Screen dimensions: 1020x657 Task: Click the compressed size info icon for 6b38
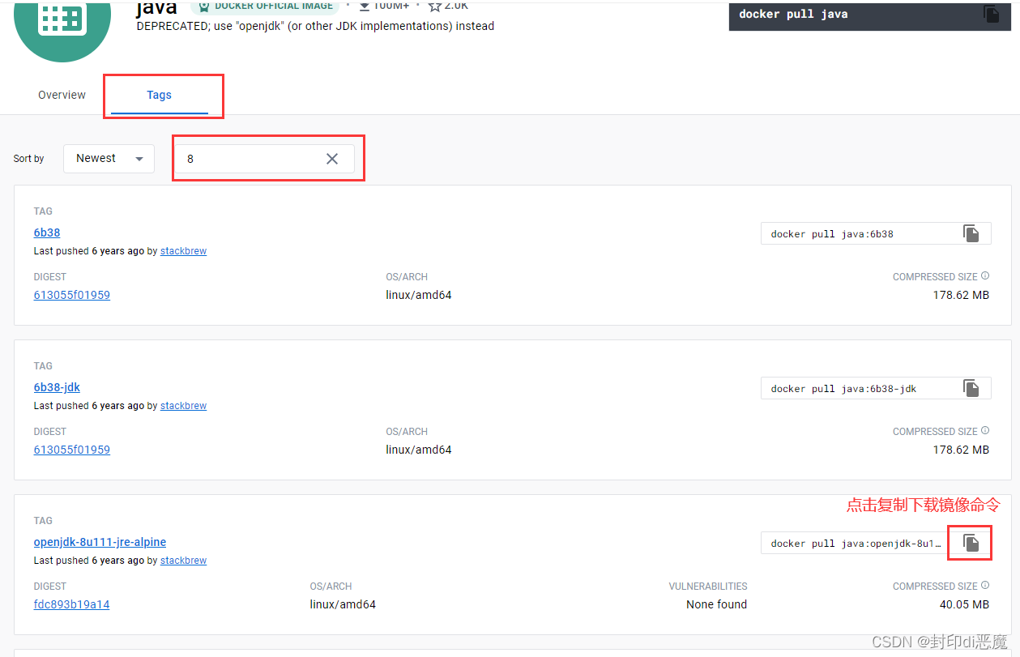(x=985, y=276)
